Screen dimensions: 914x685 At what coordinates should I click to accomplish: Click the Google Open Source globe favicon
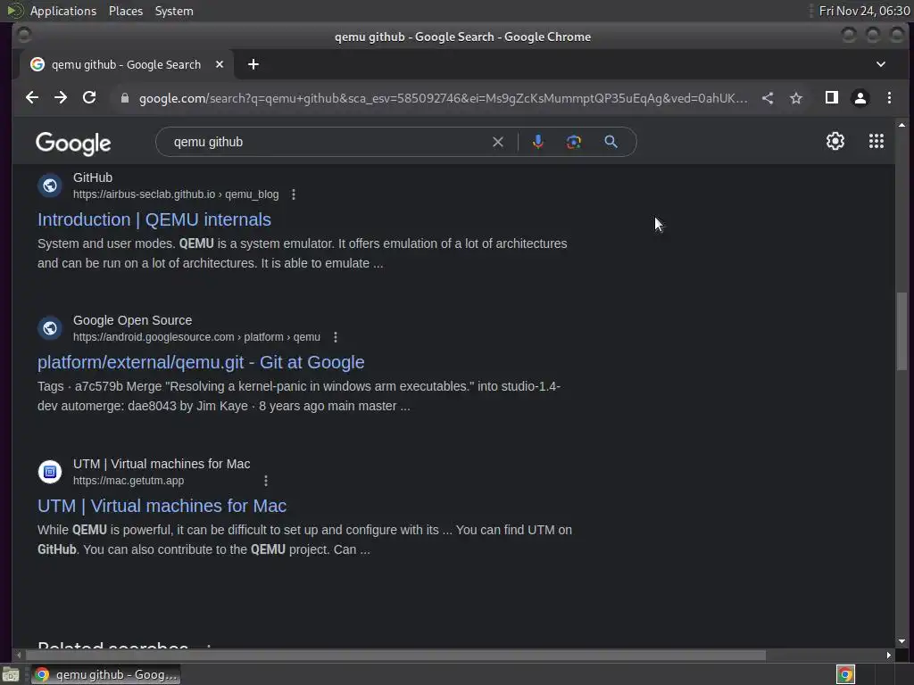50,328
